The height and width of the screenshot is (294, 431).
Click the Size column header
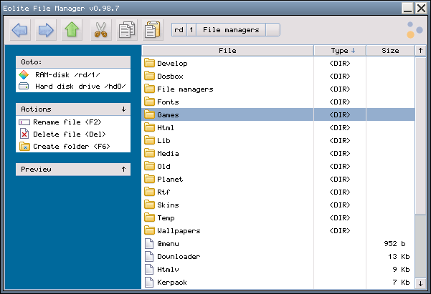point(390,51)
